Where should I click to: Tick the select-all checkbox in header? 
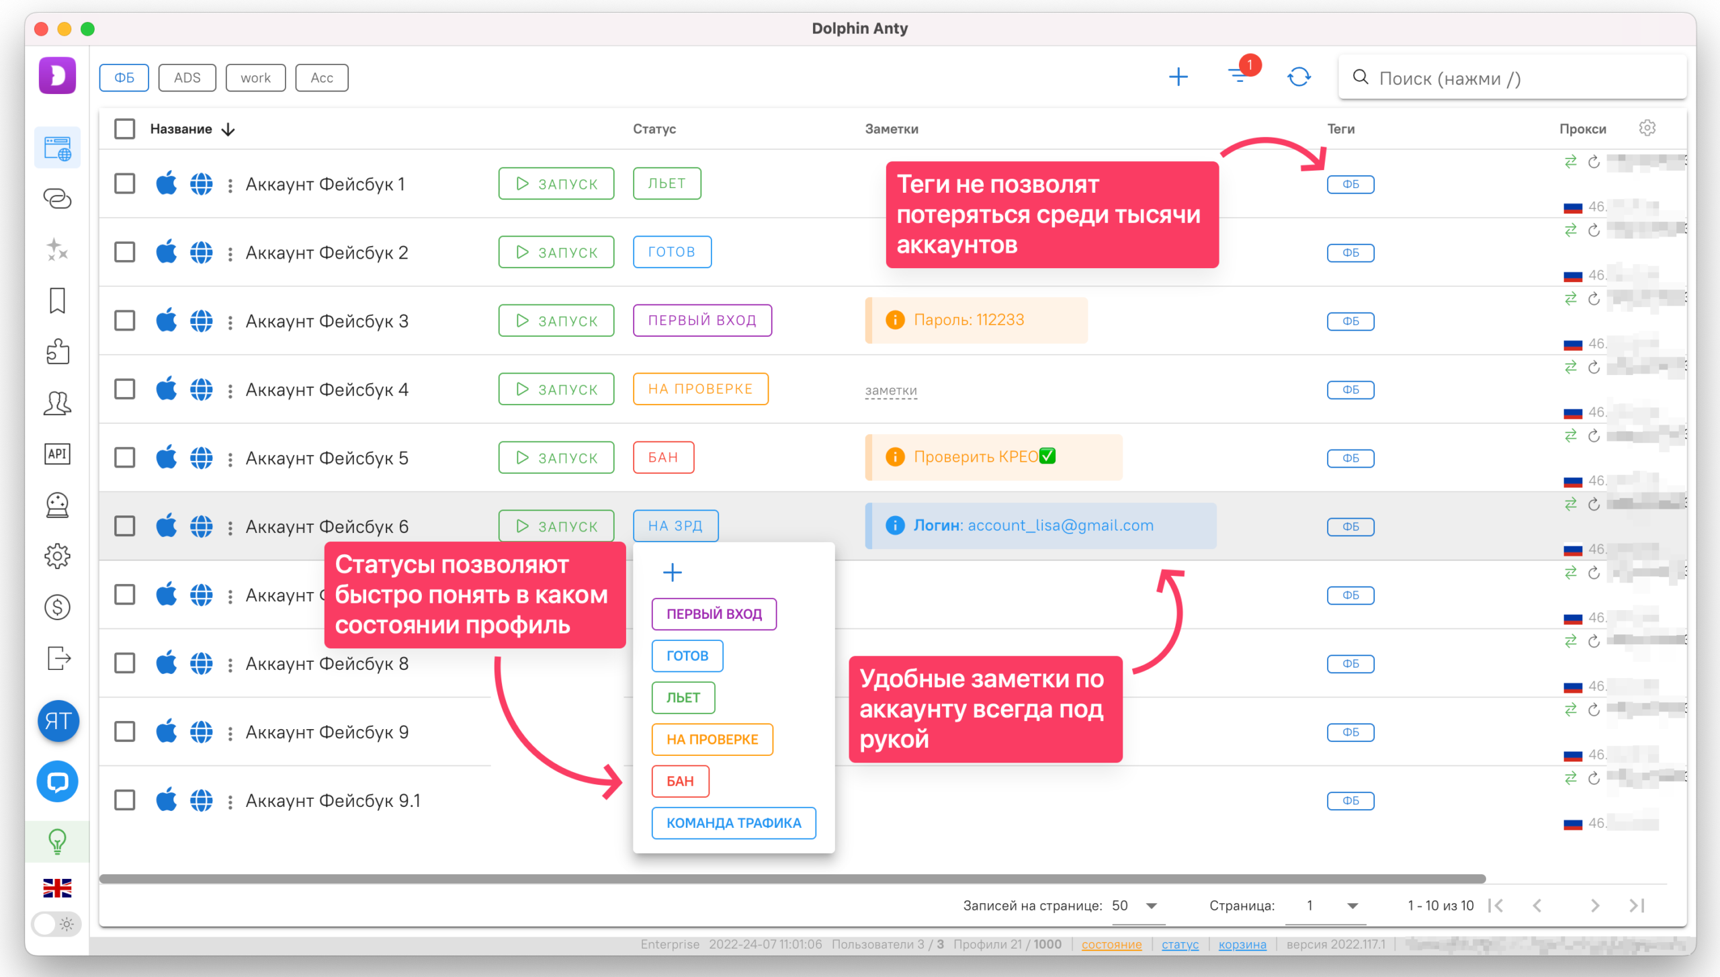tap(124, 128)
